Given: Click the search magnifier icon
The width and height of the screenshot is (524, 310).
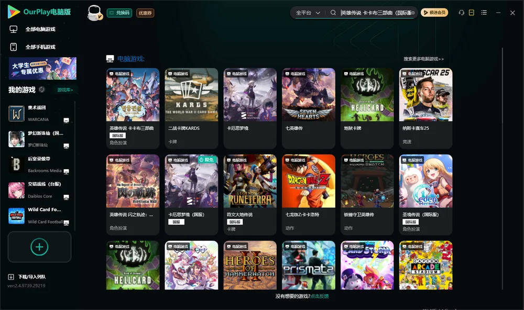Looking at the screenshot, I should tap(333, 13).
